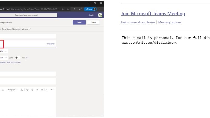Change font size with the aA icon

pyautogui.click(x=3, y=90)
